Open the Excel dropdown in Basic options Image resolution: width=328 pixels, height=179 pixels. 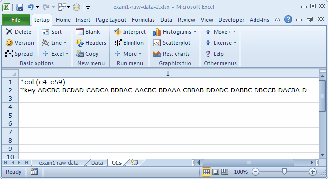pos(67,54)
